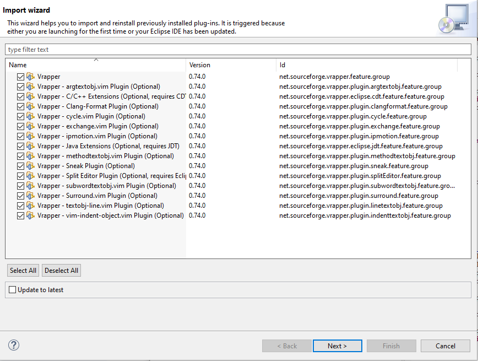Viewport: 478px width, 361px height.
Task: Click Next to proceed in the wizard
Action: click(337, 346)
